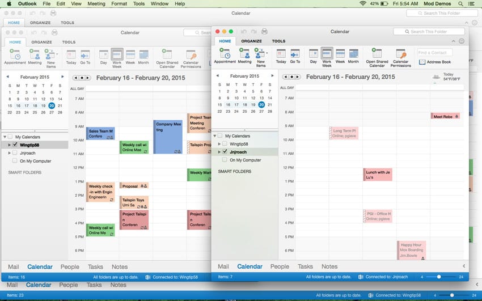Switch front window to Month view
The image size is (482, 301).
point(353,54)
